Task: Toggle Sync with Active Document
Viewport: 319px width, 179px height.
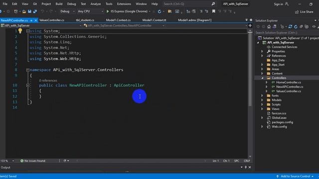Action: tap(290, 26)
